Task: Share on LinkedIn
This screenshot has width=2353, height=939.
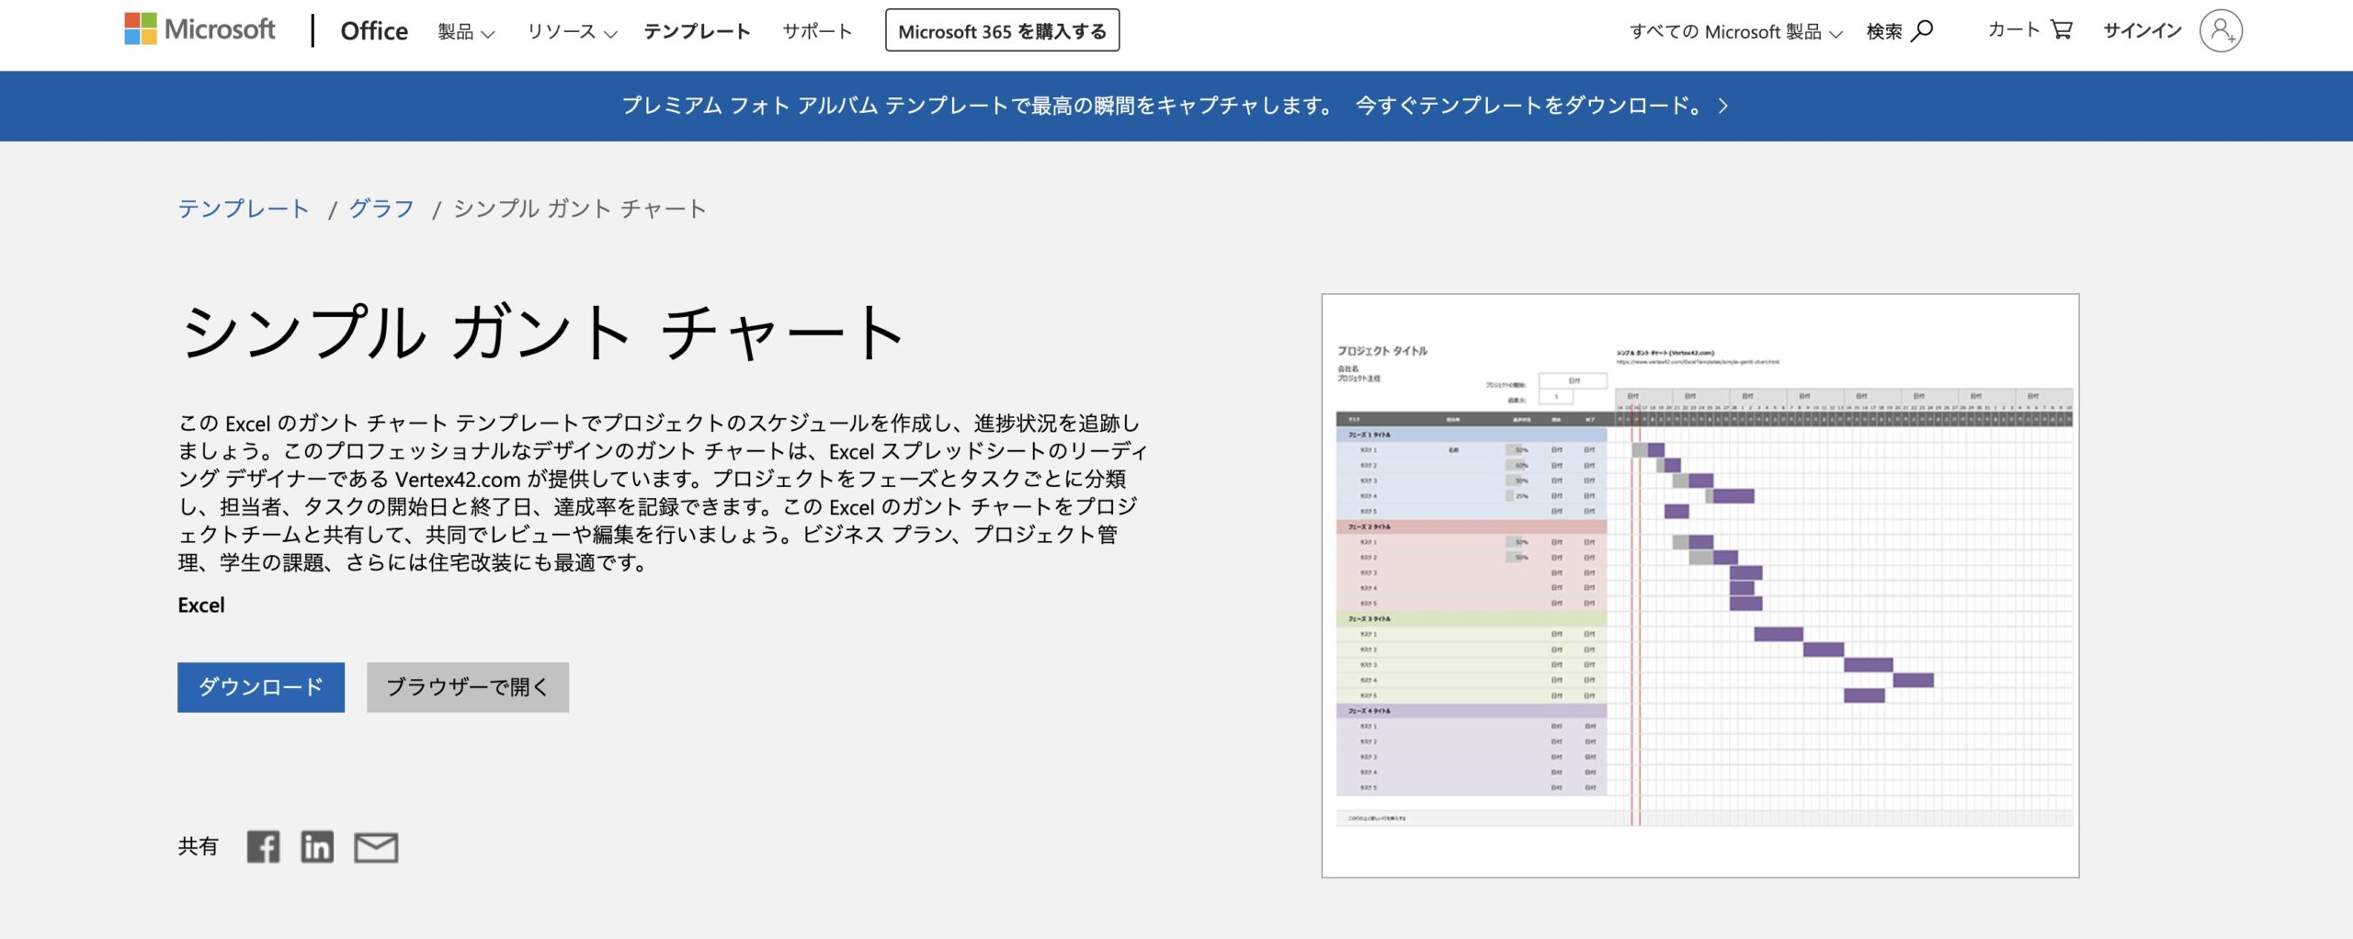Action: 317,847
